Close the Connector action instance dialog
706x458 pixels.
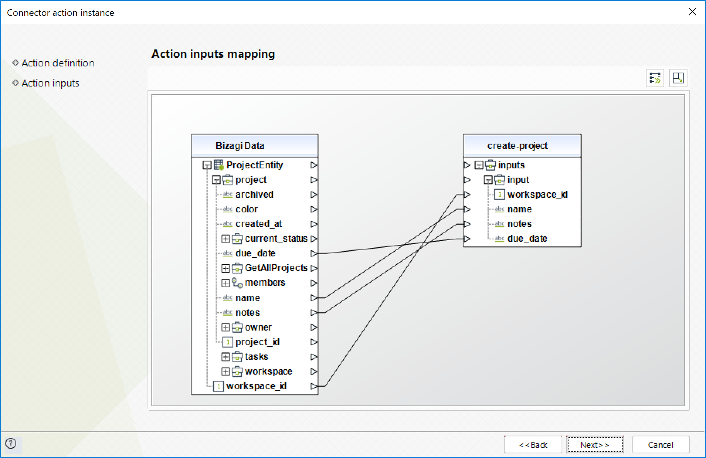[x=692, y=12]
